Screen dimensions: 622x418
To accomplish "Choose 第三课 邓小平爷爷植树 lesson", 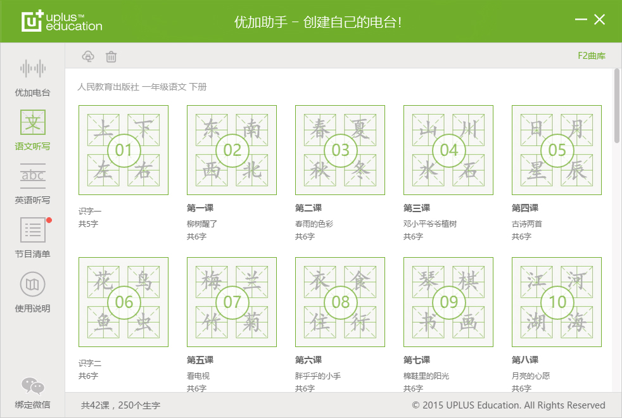I will point(448,150).
